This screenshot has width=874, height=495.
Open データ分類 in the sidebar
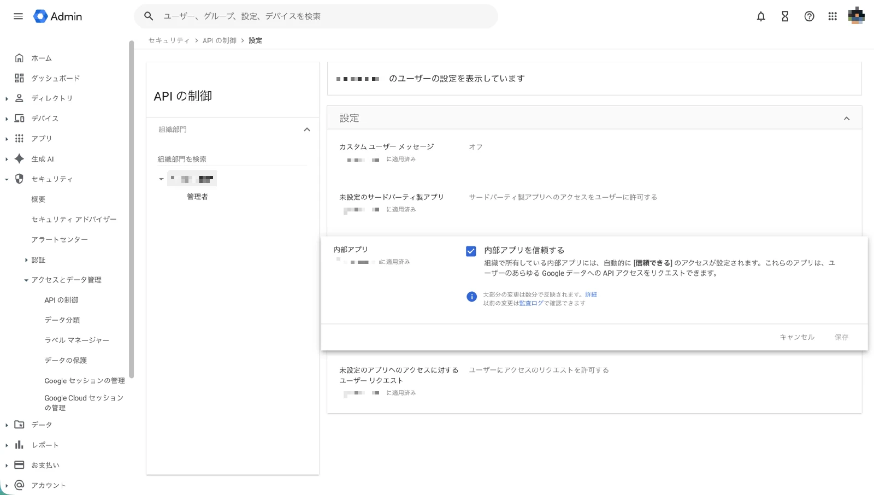tap(63, 320)
